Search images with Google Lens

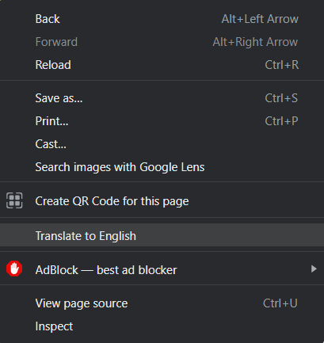(162, 167)
